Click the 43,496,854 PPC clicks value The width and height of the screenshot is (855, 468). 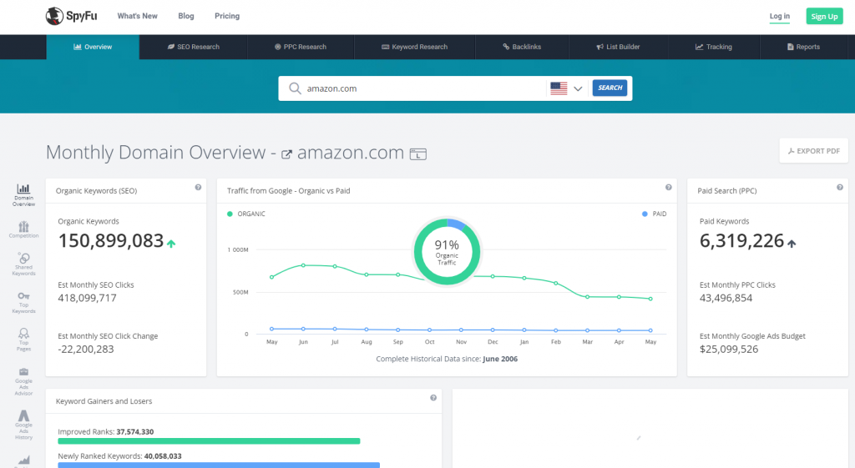(x=726, y=298)
